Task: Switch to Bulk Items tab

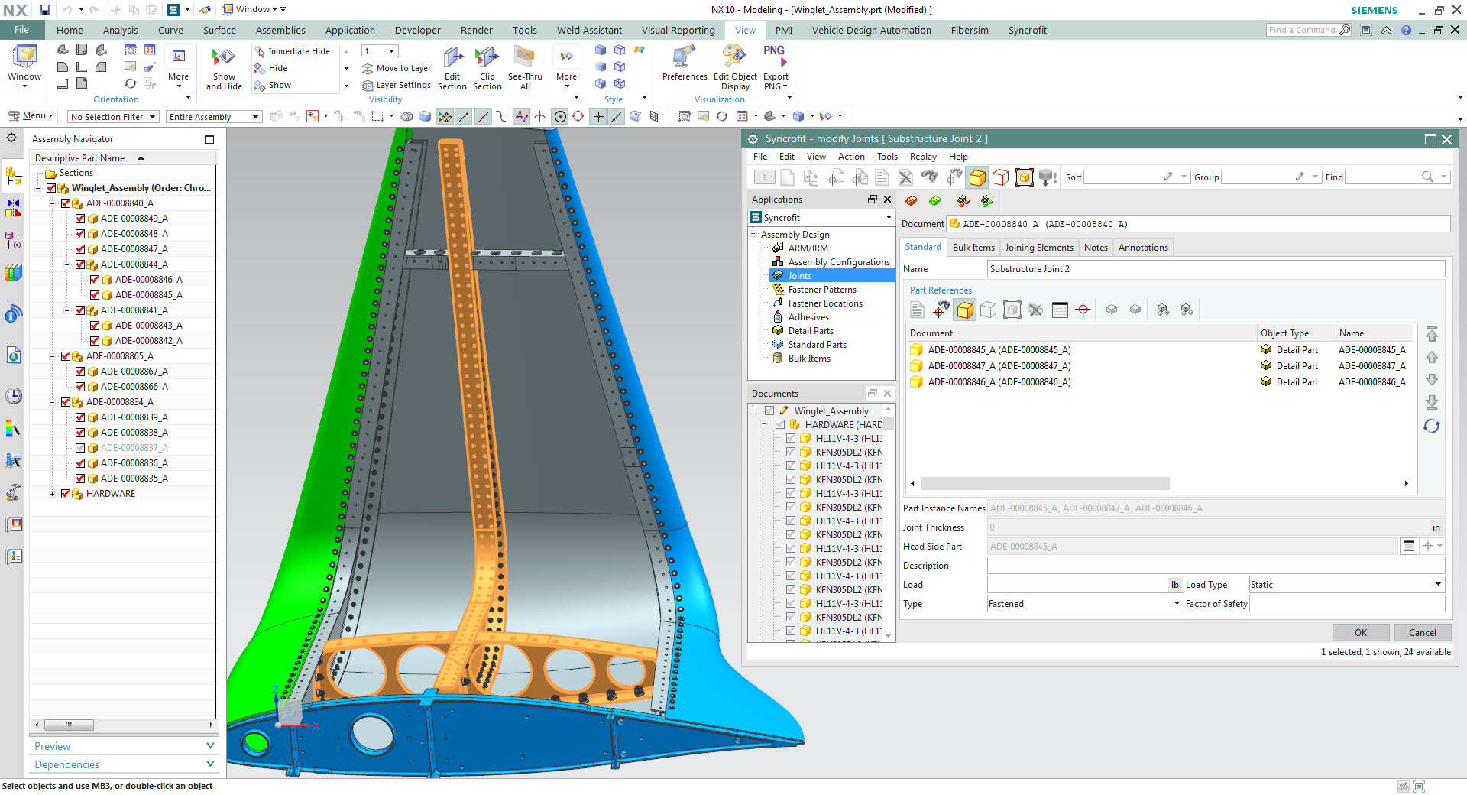Action: pyautogui.click(x=973, y=248)
